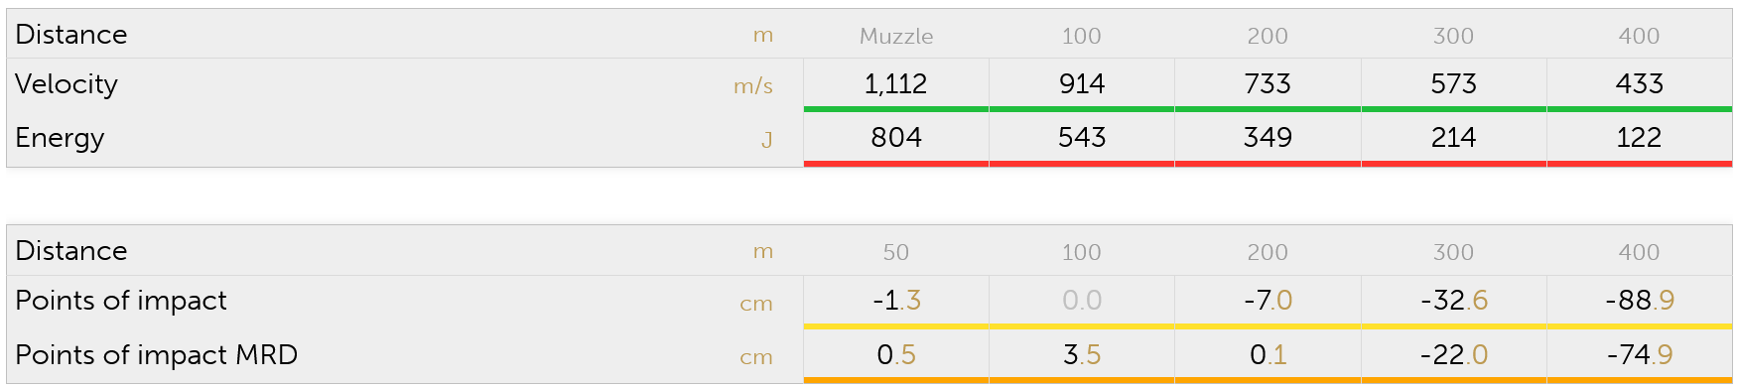Select point of impact -1.3
Viewport: 1737px width, 387px height.
pos(896,301)
